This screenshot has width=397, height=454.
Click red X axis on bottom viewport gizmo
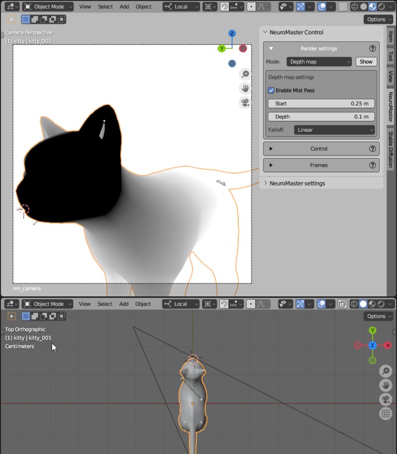[x=388, y=345]
